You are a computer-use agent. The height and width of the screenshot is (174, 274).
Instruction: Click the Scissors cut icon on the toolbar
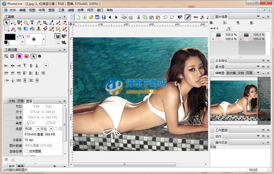tap(139, 17)
